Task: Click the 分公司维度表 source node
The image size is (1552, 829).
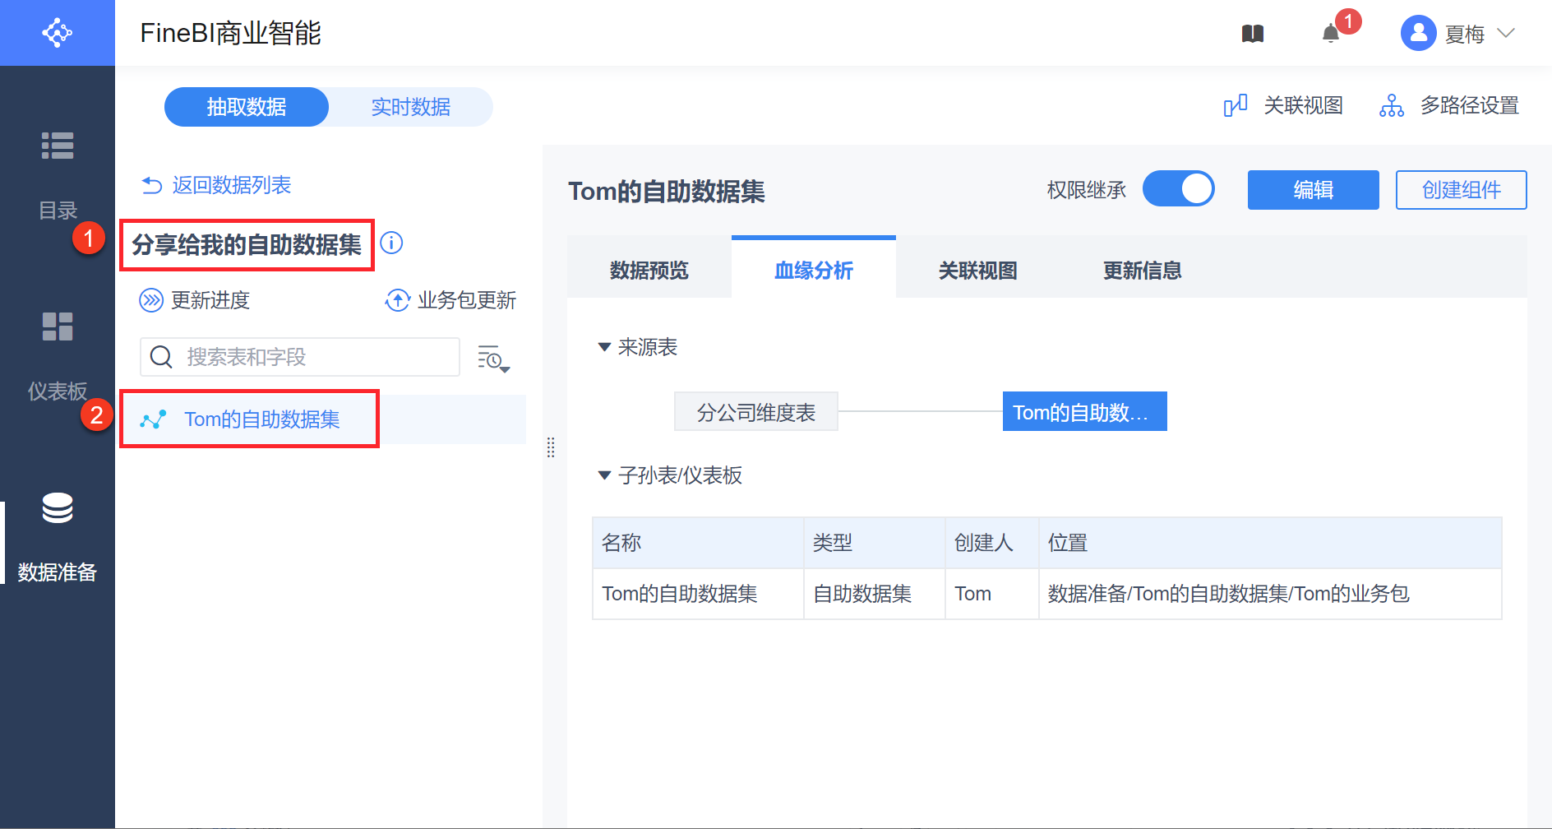Action: 756,411
